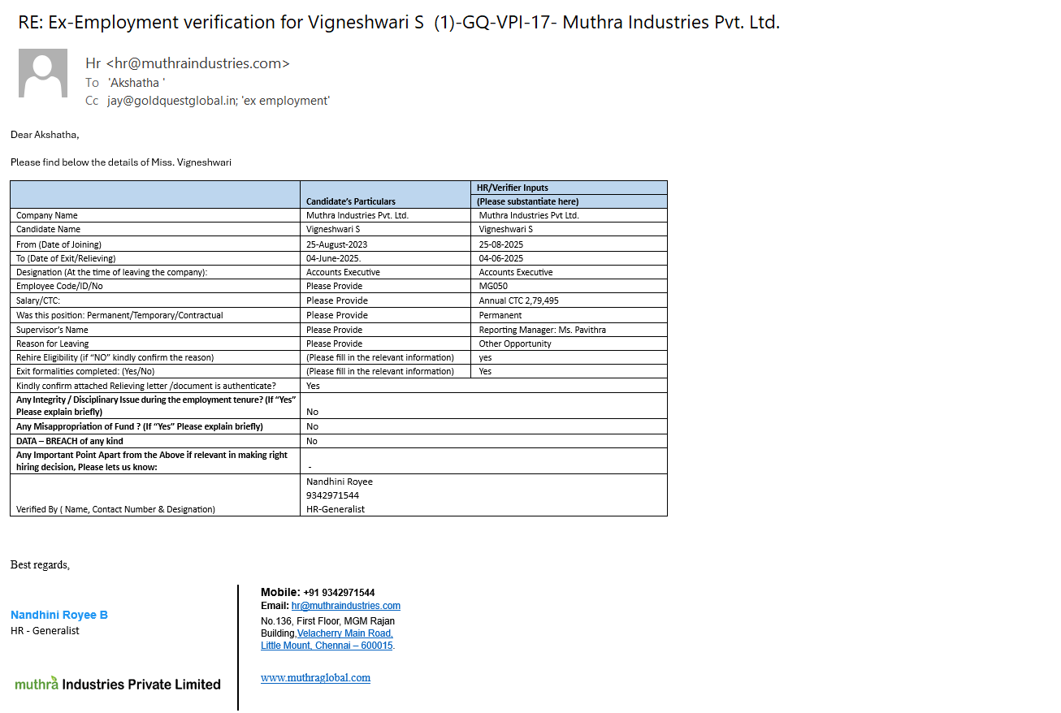Select the 'No' answer in DATA – BREACH row
Screen dimensions: 1061x713
tap(313, 441)
